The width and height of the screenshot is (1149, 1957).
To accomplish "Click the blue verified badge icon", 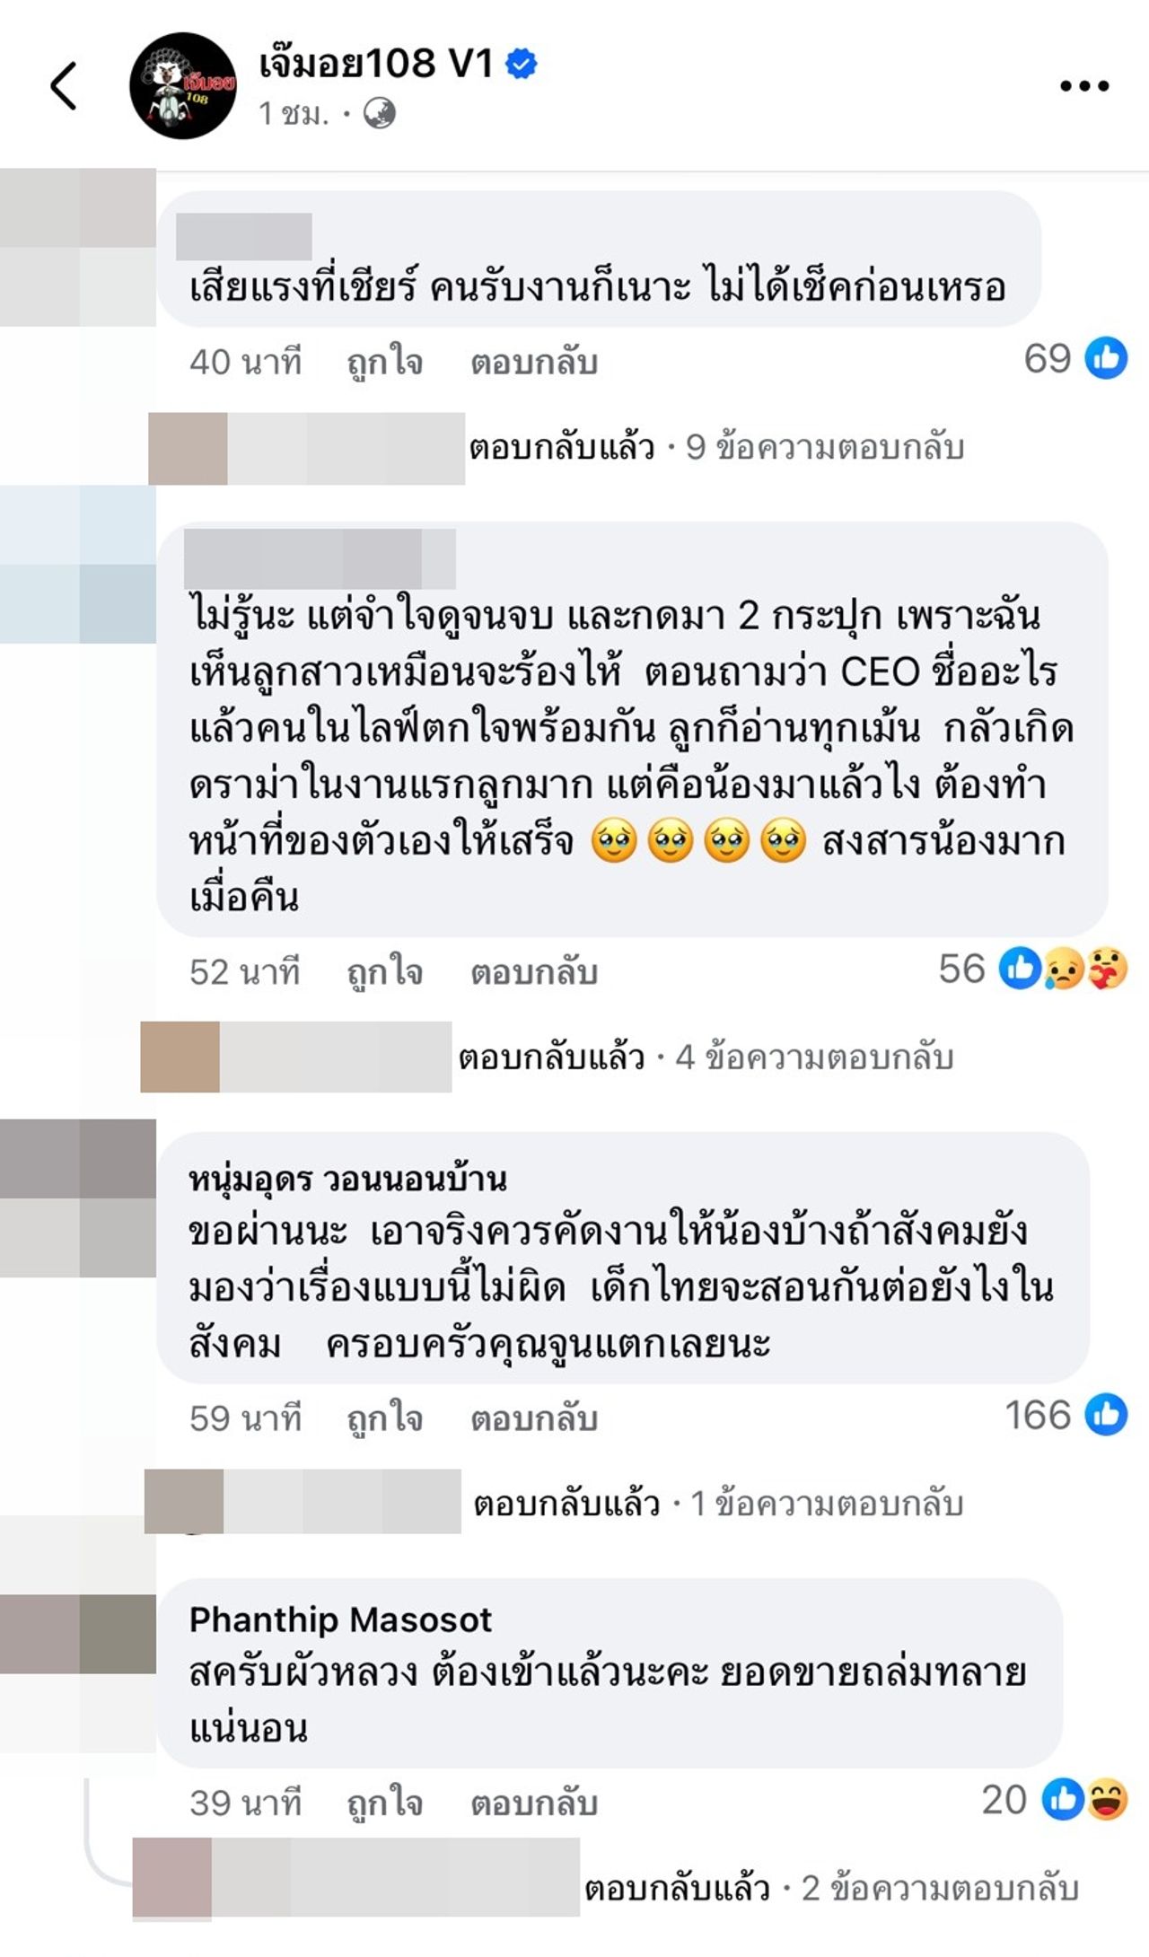I will (522, 64).
